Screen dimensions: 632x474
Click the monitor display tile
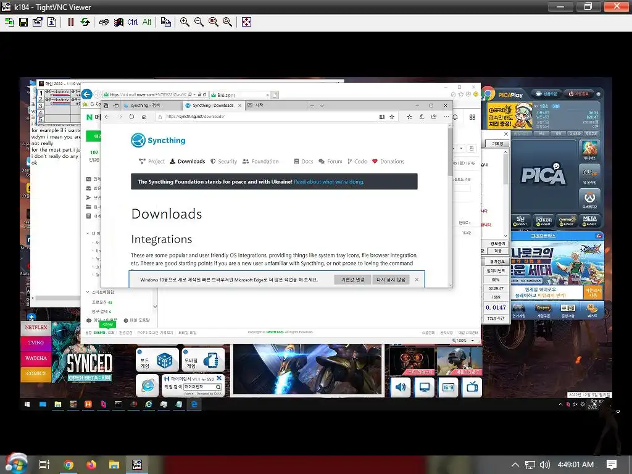[x=425, y=387]
